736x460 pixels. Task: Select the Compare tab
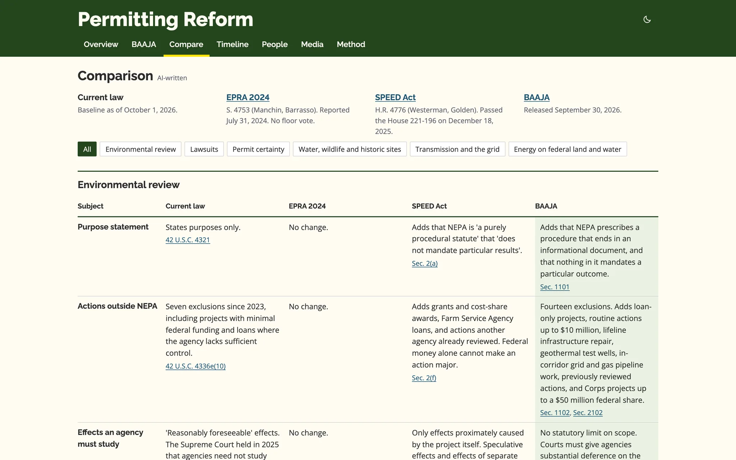point(186,44)
